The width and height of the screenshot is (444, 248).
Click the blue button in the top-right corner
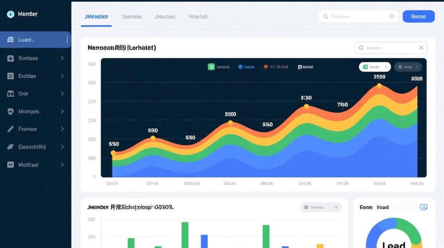point(418,17)
